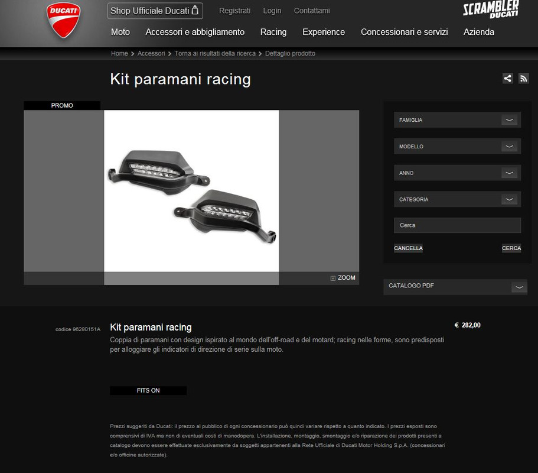Focus the Cerca search input field
538x473 pixels.
457,225
